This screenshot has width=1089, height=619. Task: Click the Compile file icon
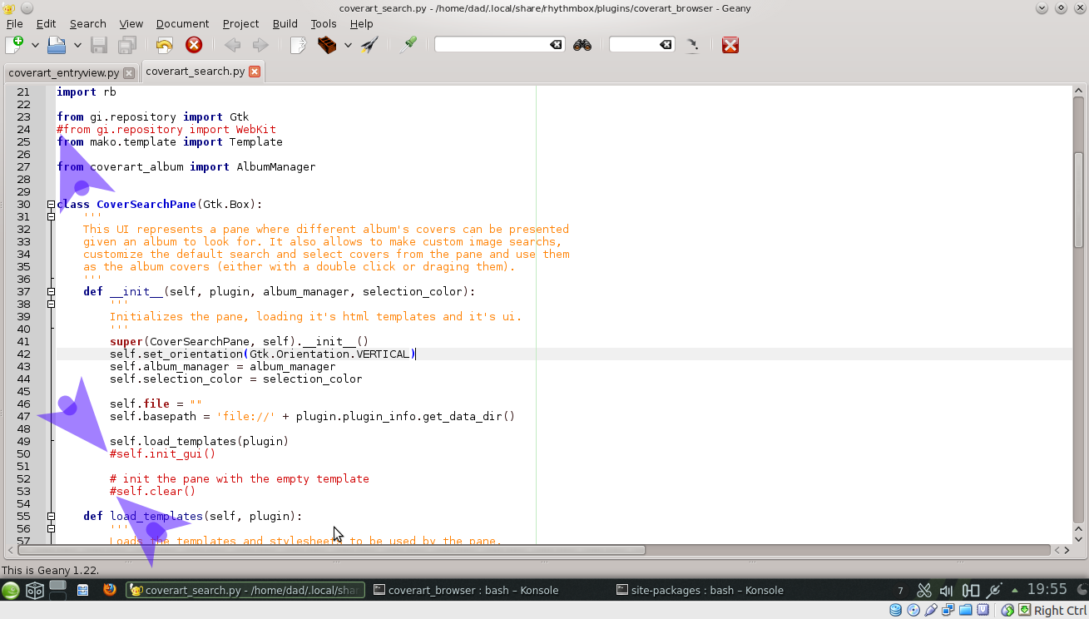[298, 45]
